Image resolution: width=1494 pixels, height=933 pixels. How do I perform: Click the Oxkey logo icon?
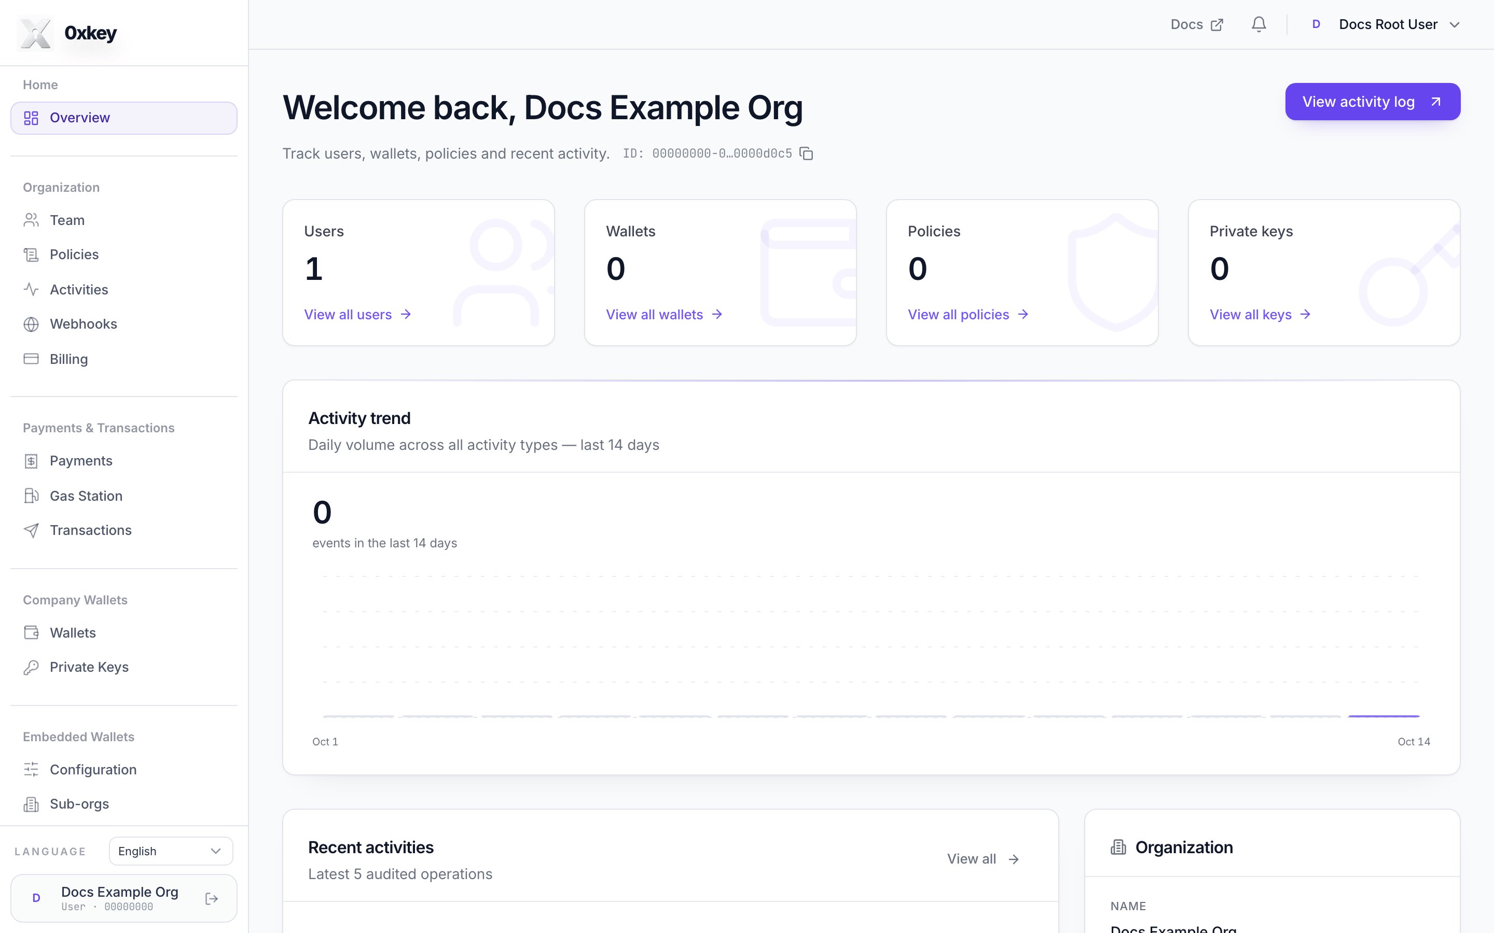(35, 33)
